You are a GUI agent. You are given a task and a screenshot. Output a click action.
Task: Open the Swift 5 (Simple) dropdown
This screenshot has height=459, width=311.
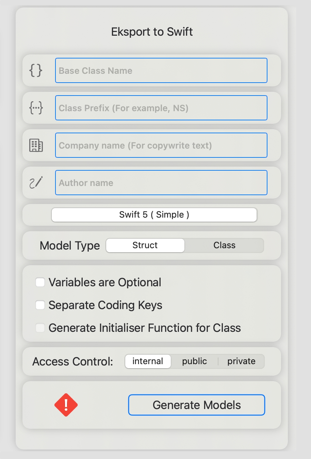[x=154, y=215]
